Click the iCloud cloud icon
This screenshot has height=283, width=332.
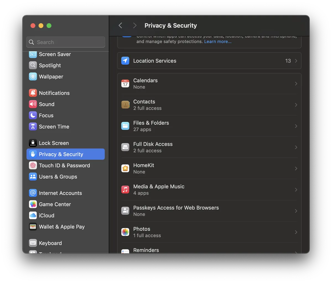click(x=33, y=216)
